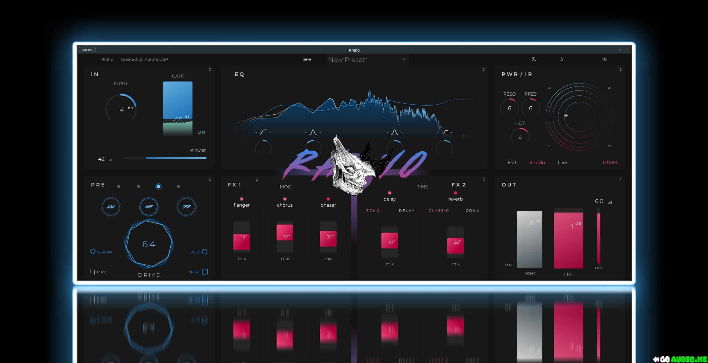Select the third PRE mode radio dot

158,186
